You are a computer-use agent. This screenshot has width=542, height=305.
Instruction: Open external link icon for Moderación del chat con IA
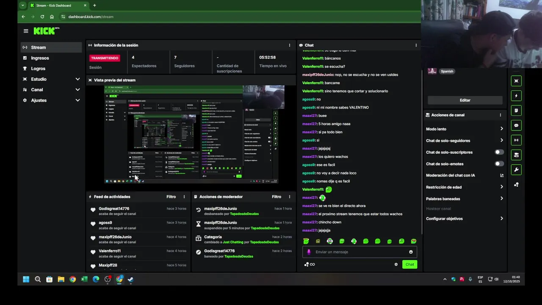coord(502,175)
